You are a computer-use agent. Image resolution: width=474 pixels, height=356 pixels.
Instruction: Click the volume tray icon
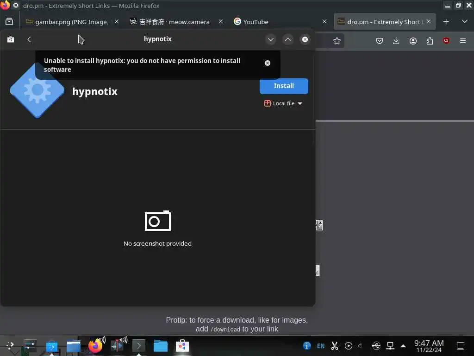click(x=360, y=345)
